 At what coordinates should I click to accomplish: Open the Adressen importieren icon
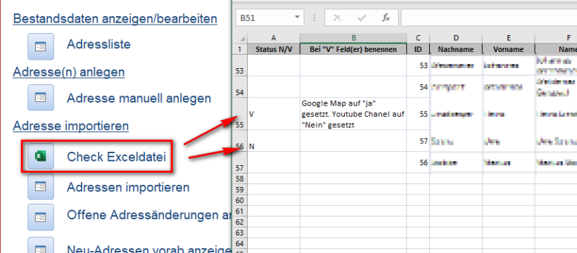coord(41,187)
